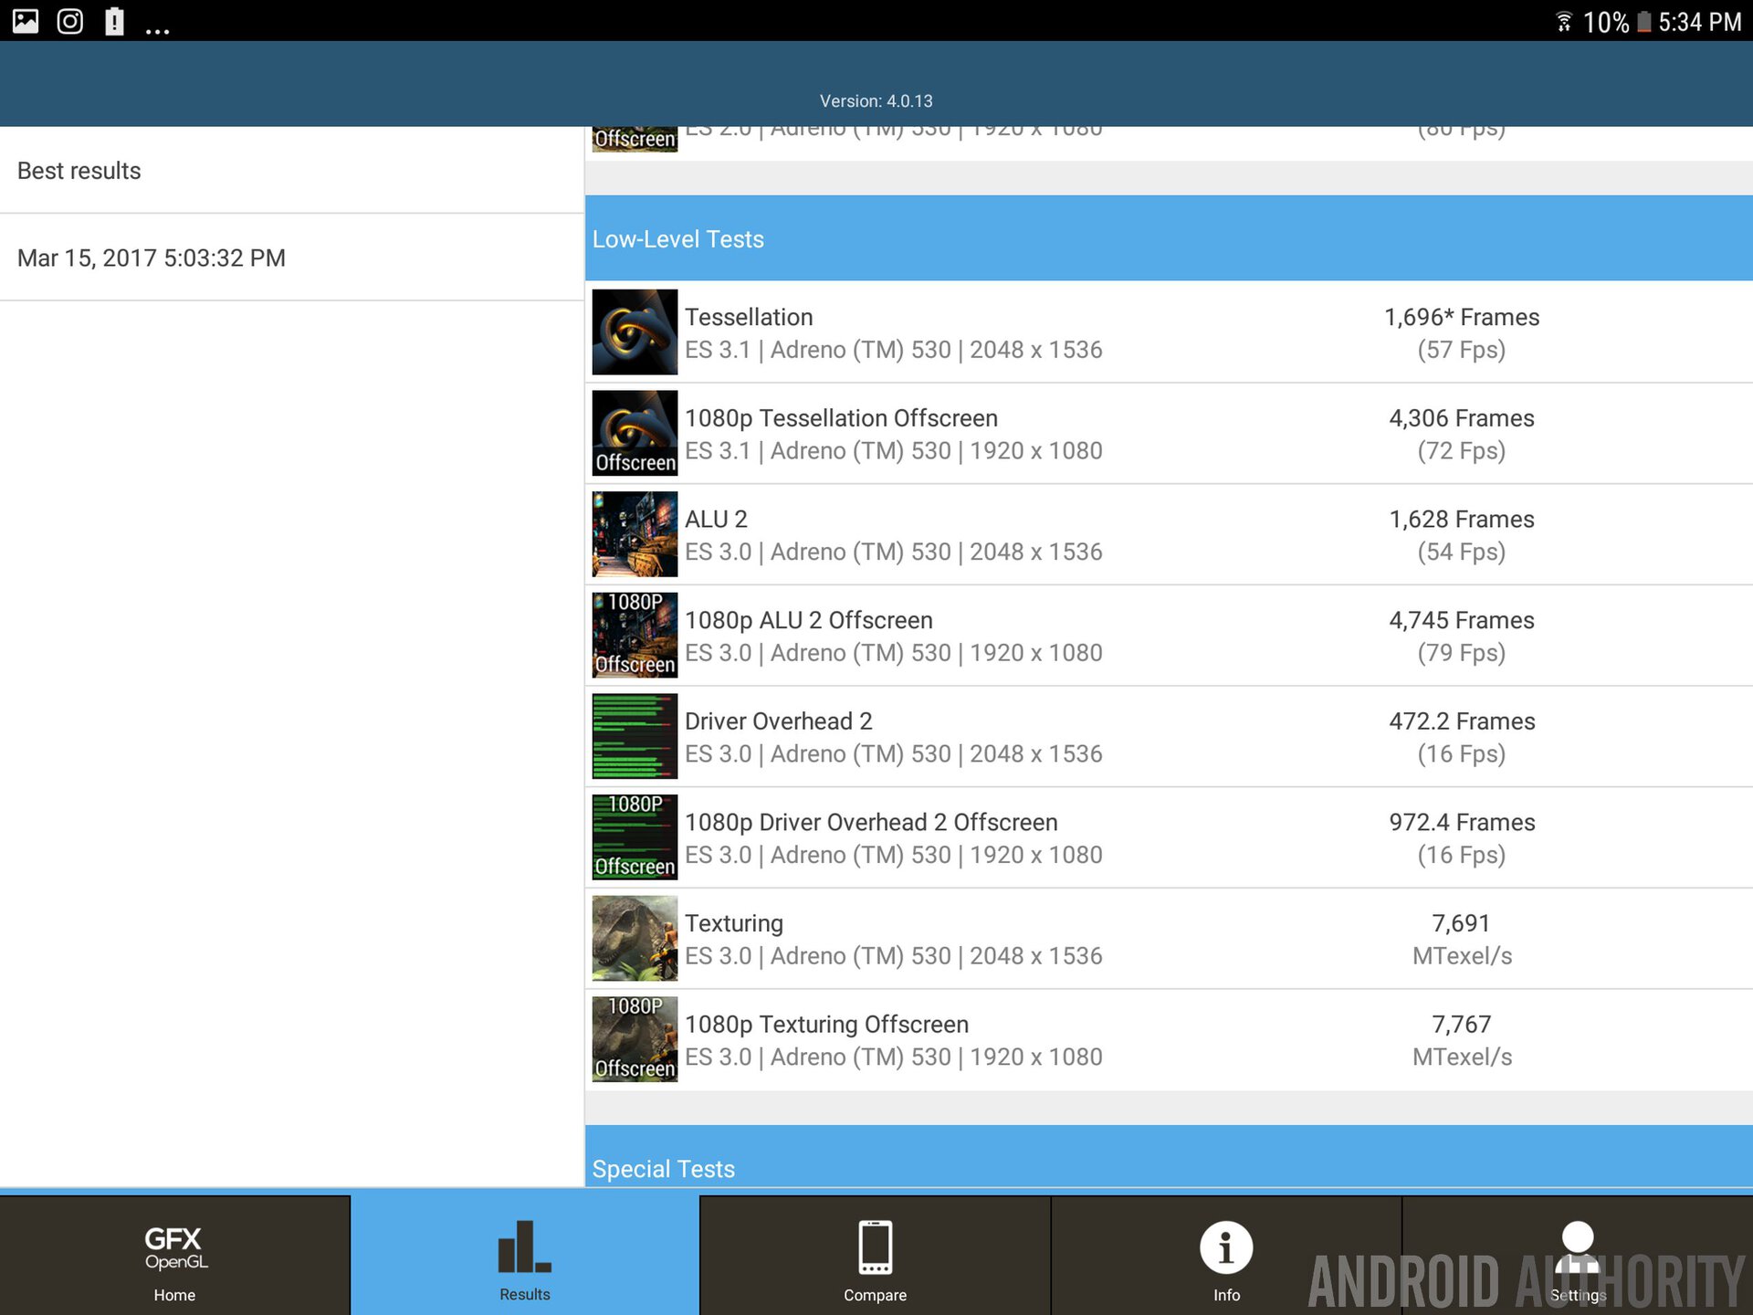Open the Tessellation test thumbnail
The image size is (1753, 1315).
click(635, 332)
